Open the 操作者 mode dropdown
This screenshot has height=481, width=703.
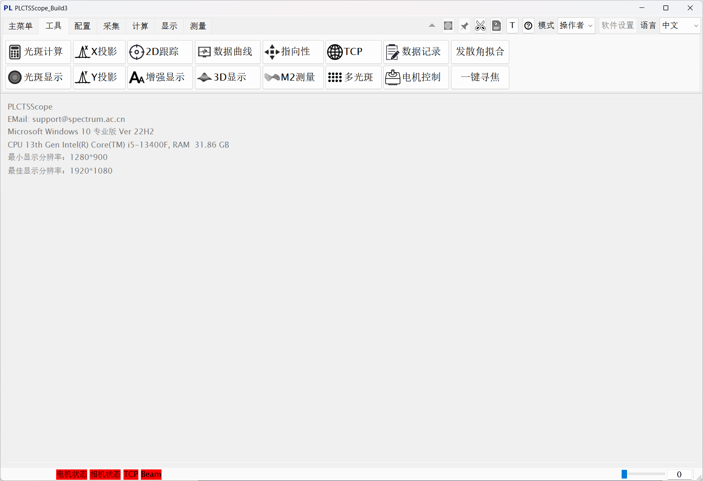(576, 26)
